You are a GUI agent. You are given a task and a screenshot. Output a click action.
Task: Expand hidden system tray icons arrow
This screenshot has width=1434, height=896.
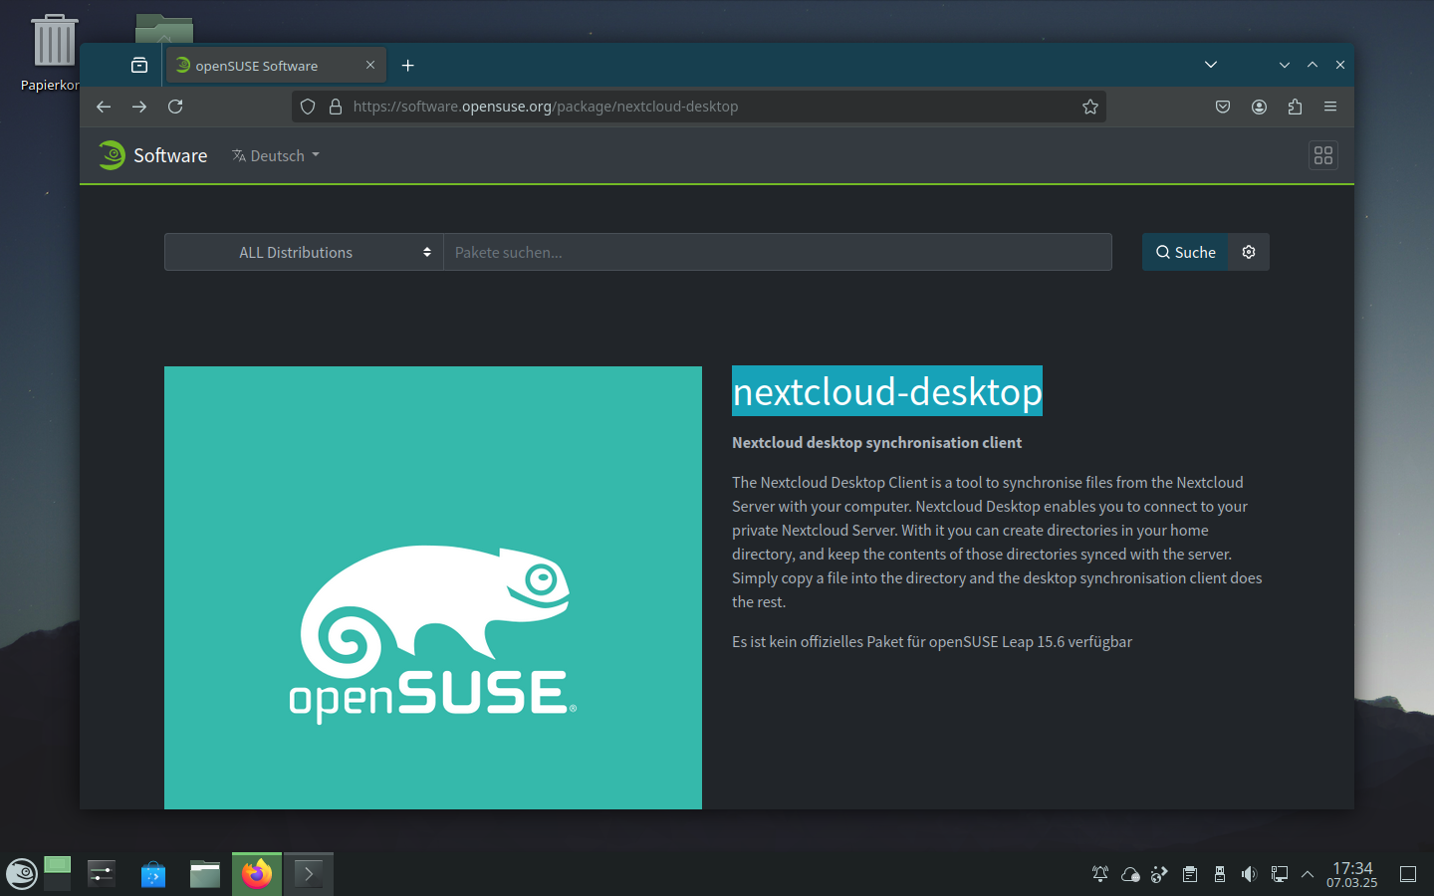[1308, 874]
